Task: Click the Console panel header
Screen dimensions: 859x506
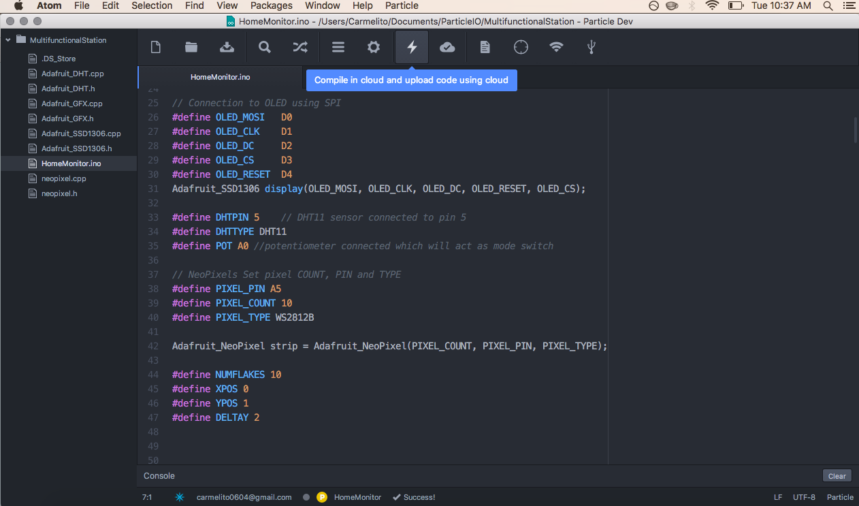Action: click(x=159, y=476)
